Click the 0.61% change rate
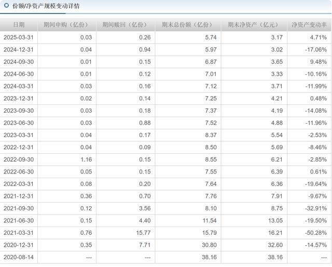This screenshot has width=332, height=267. [319, 172]
